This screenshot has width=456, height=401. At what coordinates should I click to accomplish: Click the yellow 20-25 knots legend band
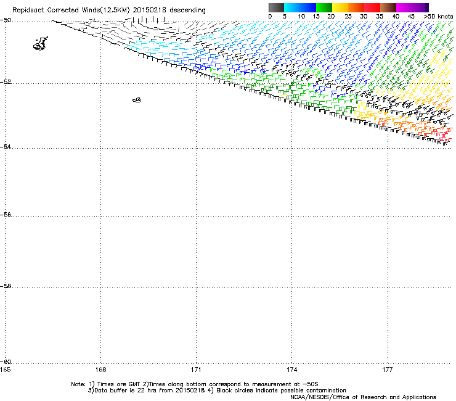340,7
